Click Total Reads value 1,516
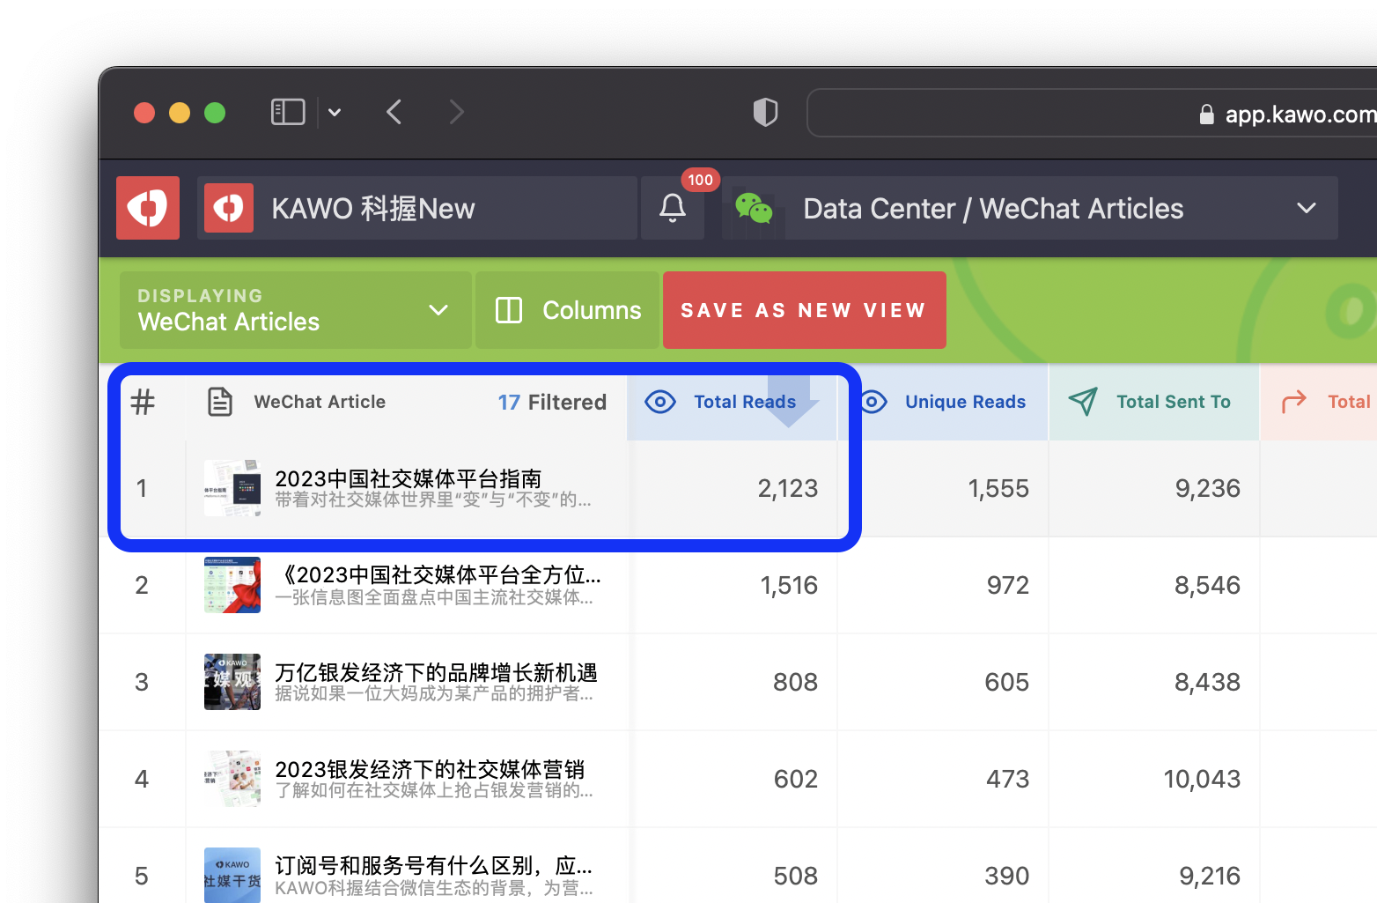This screenshot has height=903, width=1377. 789,585
